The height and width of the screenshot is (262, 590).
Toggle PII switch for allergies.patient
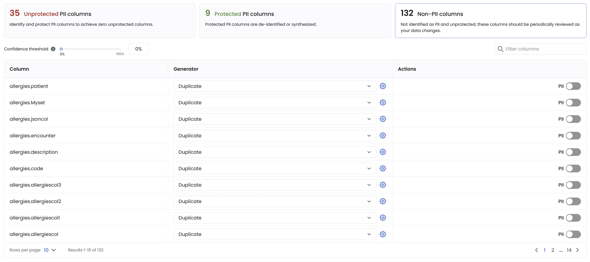[573, 86]
